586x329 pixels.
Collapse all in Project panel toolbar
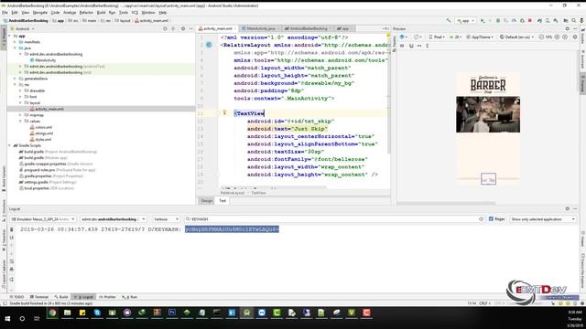click(x=173, y=28)
